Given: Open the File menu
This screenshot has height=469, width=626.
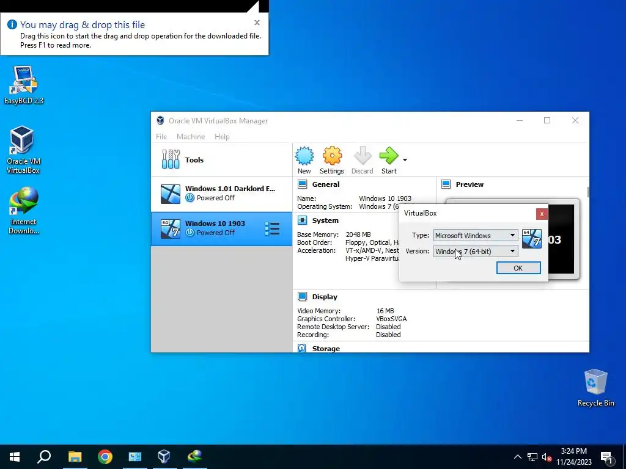Looking at the screenshot, I should coord(161,137).
